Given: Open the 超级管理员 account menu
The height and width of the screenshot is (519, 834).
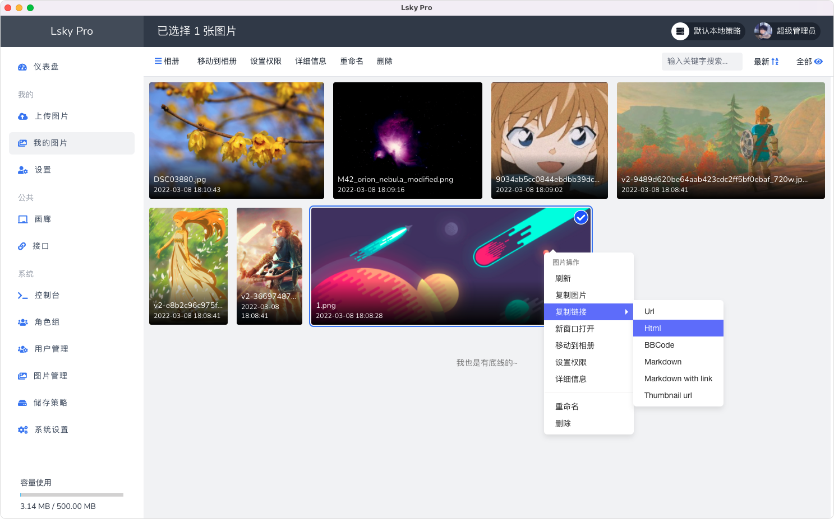Looking at the screenshot, I should pos(787,31).
